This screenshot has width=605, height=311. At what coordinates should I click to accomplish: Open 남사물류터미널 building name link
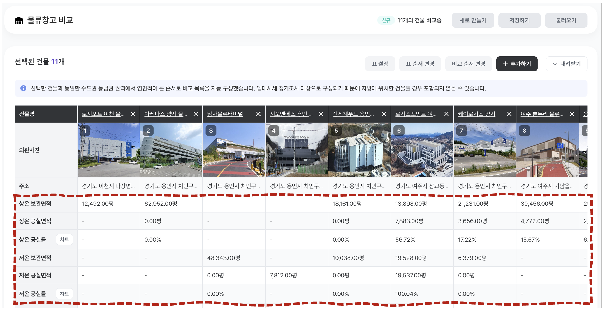[x=225, y=114]
